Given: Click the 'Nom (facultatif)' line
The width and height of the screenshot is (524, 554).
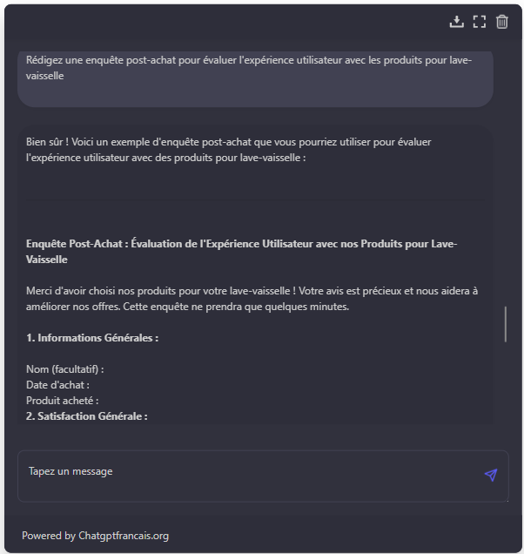Looking at the screenshot, I should click(65, 369).
